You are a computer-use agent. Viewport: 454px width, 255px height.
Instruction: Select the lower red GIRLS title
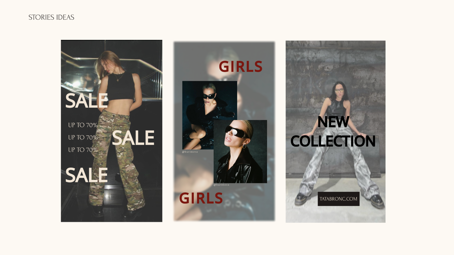[x=201, y=198]
